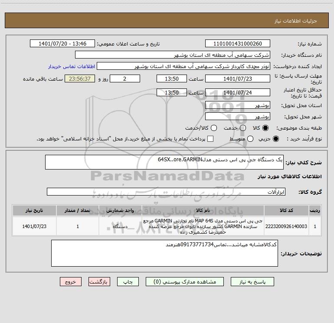Click the مشاهده مدارک پیوستی (0) button
Image resolution: width=334 pixels, height=323 pixels.
coord(185,282)
